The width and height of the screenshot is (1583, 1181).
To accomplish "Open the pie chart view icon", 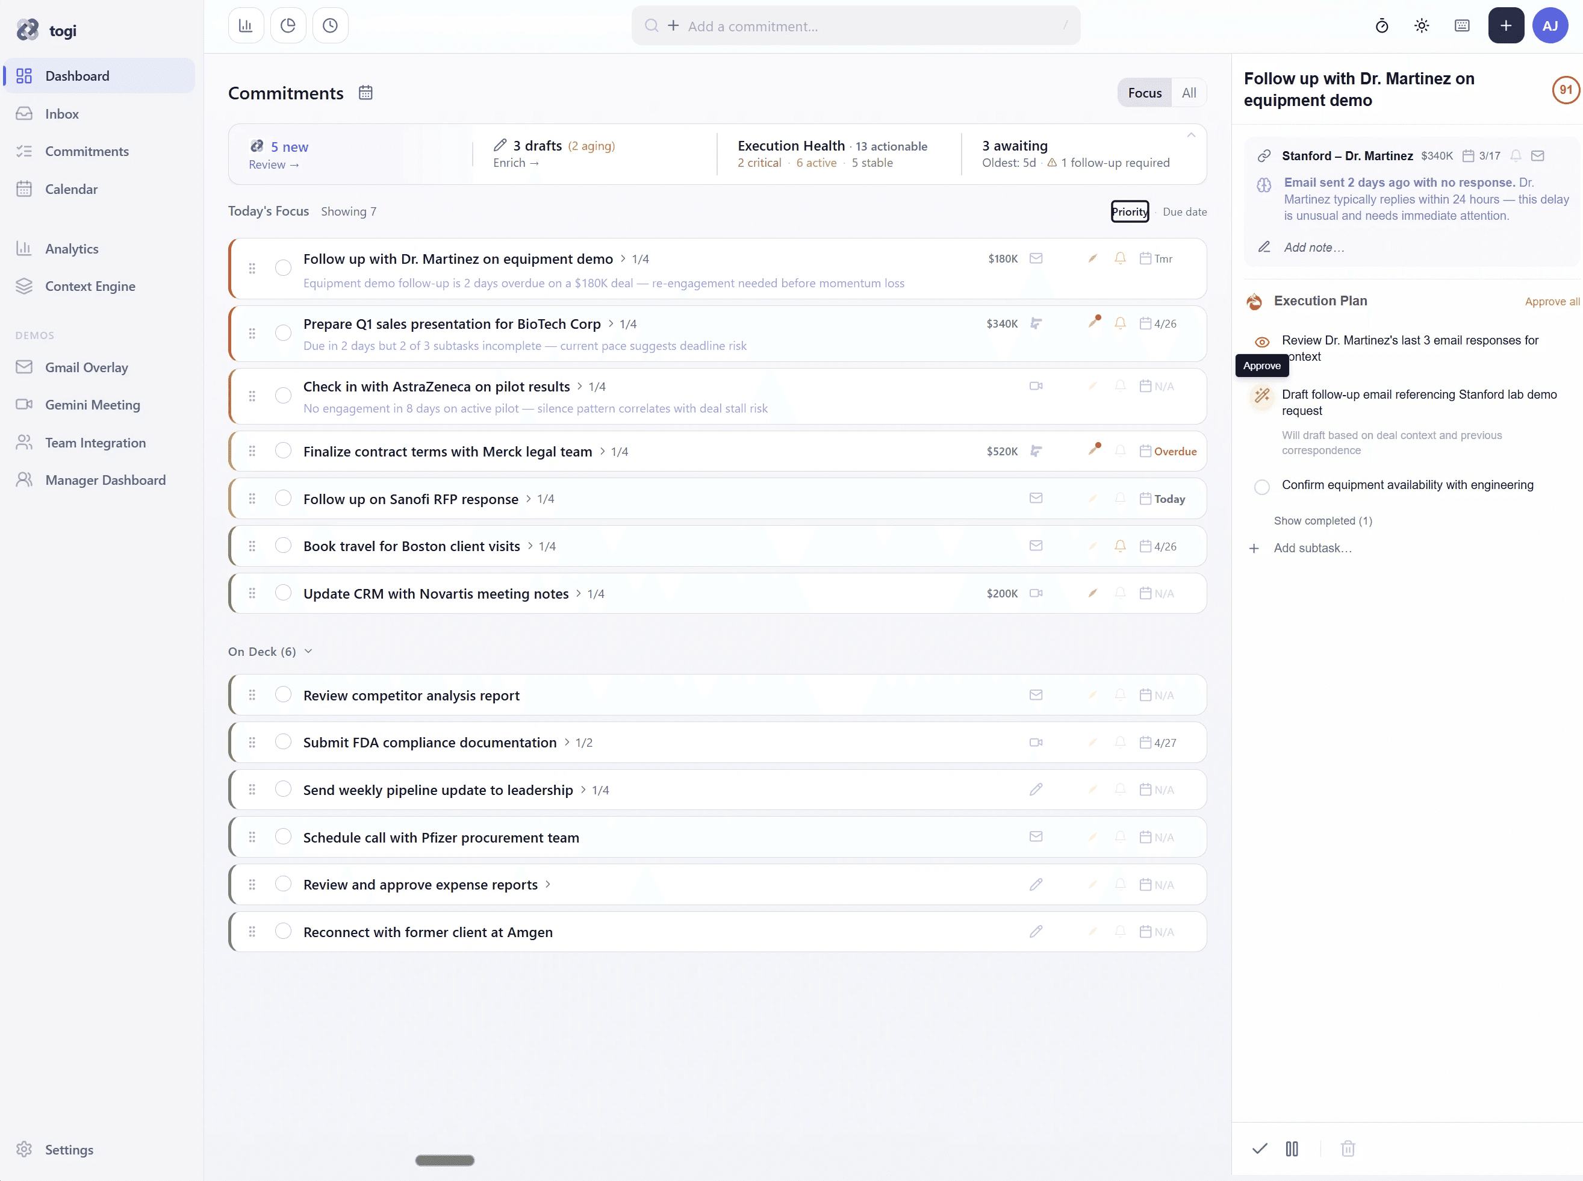I will coord(288,26).
